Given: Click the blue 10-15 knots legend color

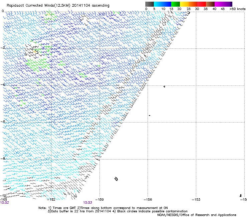Looking at the screenshot, I should 167,4.
